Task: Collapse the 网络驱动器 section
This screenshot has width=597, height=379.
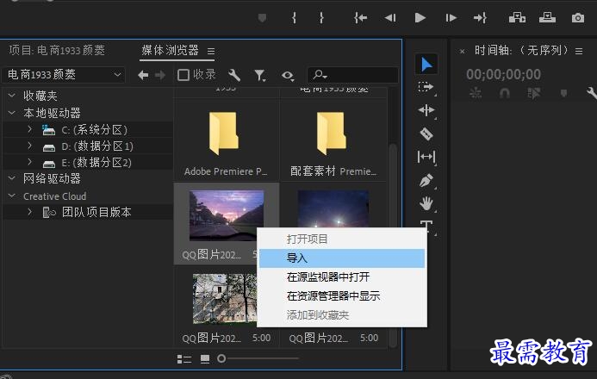Action: 12,178
